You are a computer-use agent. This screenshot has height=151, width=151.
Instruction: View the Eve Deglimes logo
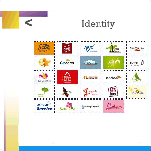[44, 77]
